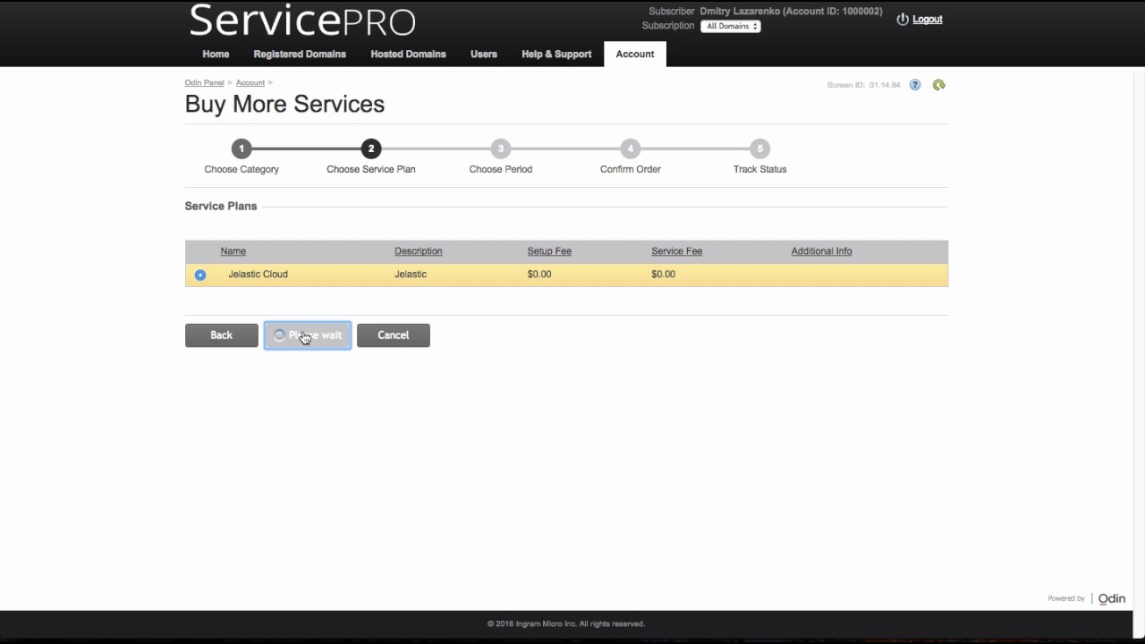Click the Additional Info column header

pyautogui.click(x=821, y=251)
